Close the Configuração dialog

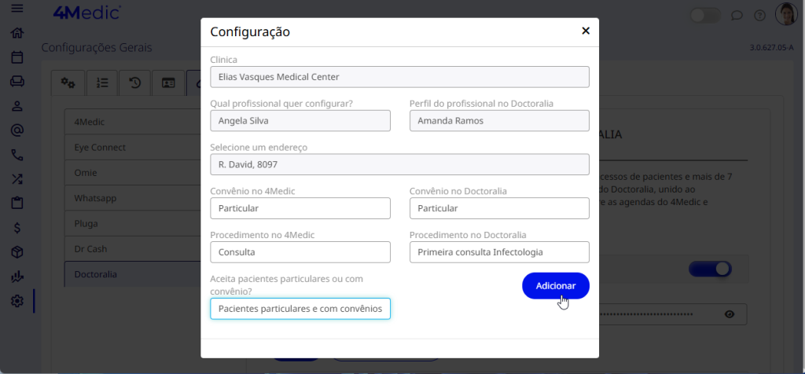pyautogui.click(x=585, y=31)
